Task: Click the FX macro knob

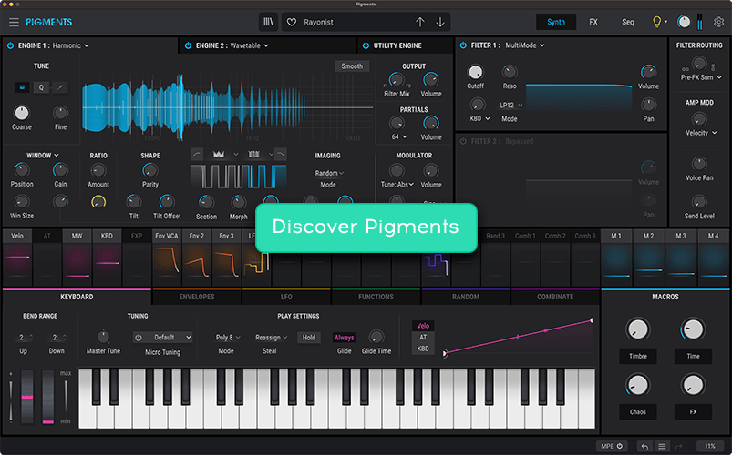Action: (693, 386)
